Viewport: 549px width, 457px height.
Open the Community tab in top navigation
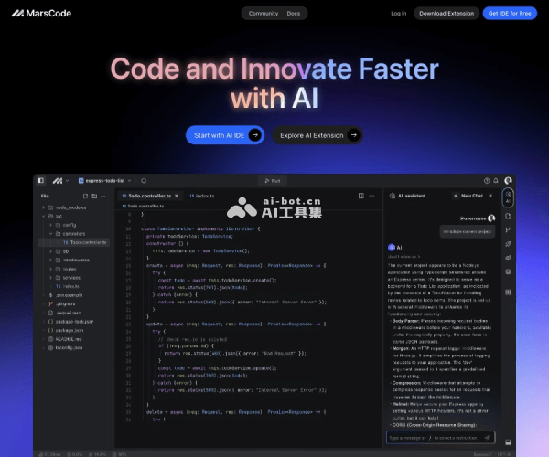pos(264,14)
